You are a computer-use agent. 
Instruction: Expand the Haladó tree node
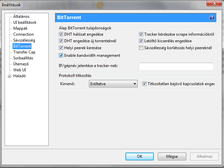[9, 77]
